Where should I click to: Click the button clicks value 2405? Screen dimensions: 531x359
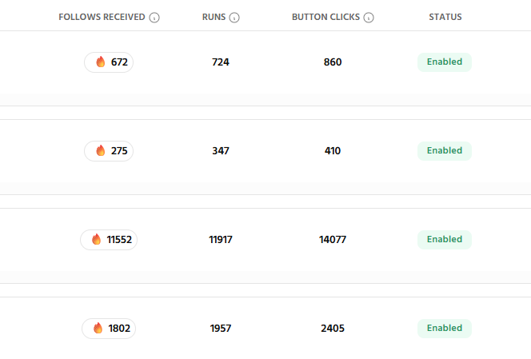point(333,329)
